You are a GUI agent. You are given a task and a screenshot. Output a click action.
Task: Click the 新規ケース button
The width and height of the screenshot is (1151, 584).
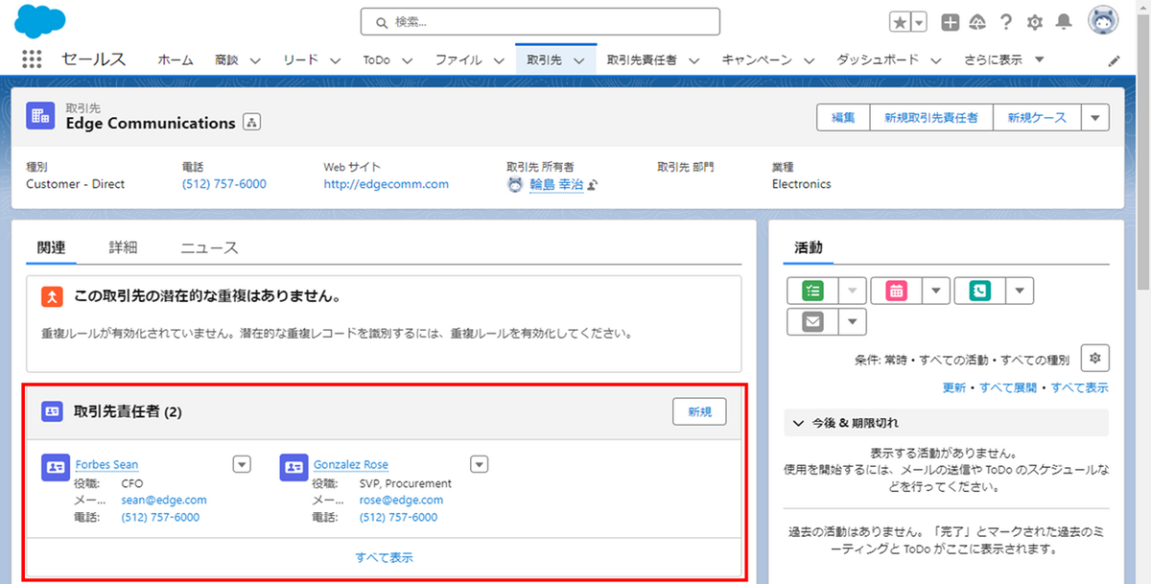click(1037, 117)
